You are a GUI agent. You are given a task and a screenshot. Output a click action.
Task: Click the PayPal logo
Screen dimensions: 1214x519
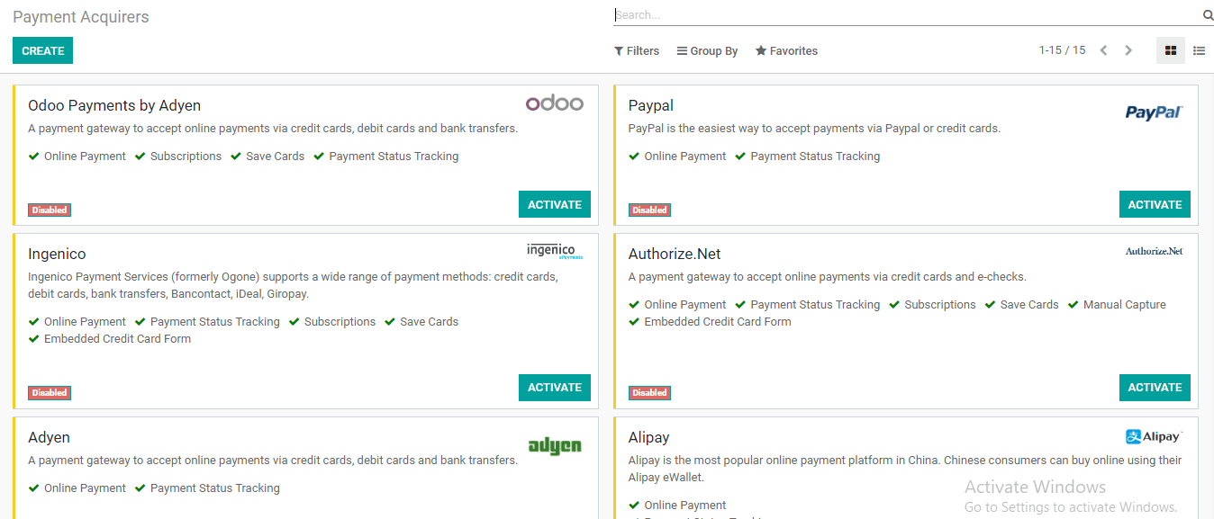click(x=1154, y=112)
